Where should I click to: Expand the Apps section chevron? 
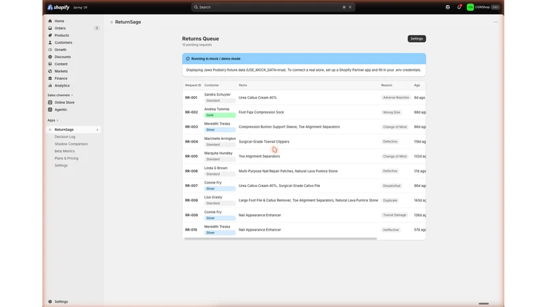pyautogui.click(x=57, y=120)
